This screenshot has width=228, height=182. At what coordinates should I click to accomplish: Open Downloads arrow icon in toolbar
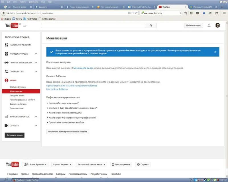[x=204, y=13]
